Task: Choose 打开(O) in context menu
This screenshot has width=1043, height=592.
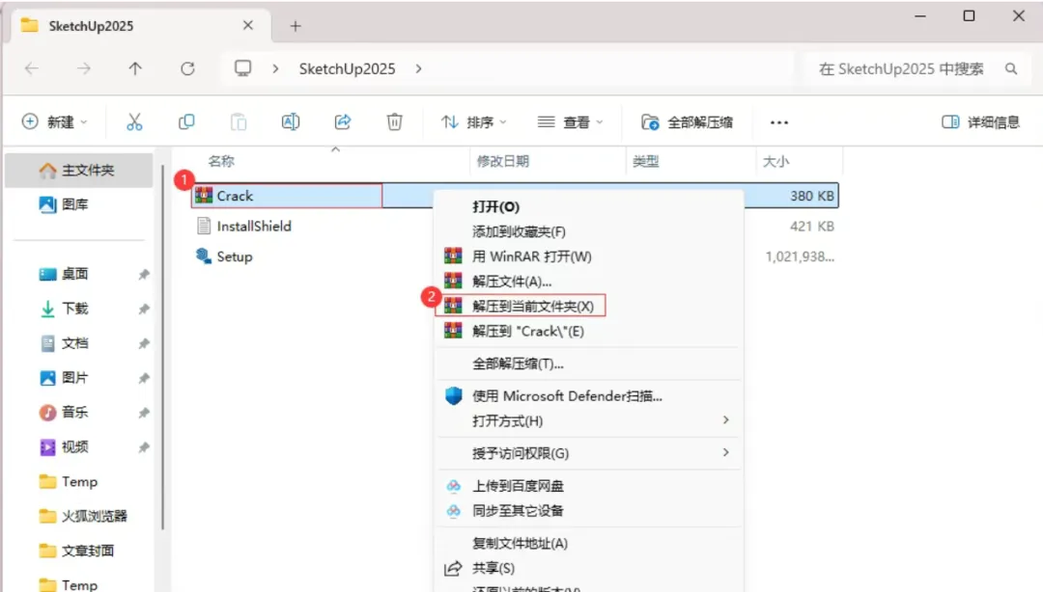Action: (589, 206)
